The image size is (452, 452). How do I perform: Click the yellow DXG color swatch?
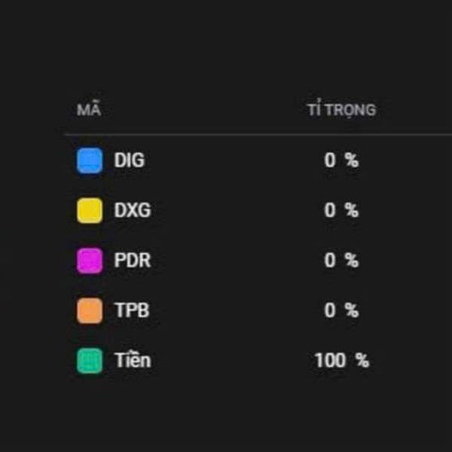pyautogui.click(x=90, y=210)
